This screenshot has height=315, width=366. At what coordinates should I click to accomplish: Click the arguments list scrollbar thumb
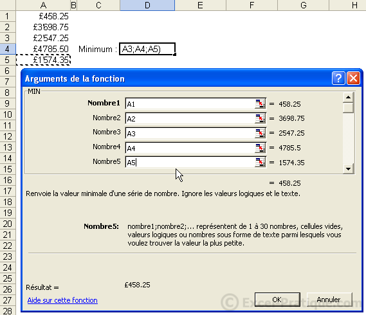pos(348,108)
